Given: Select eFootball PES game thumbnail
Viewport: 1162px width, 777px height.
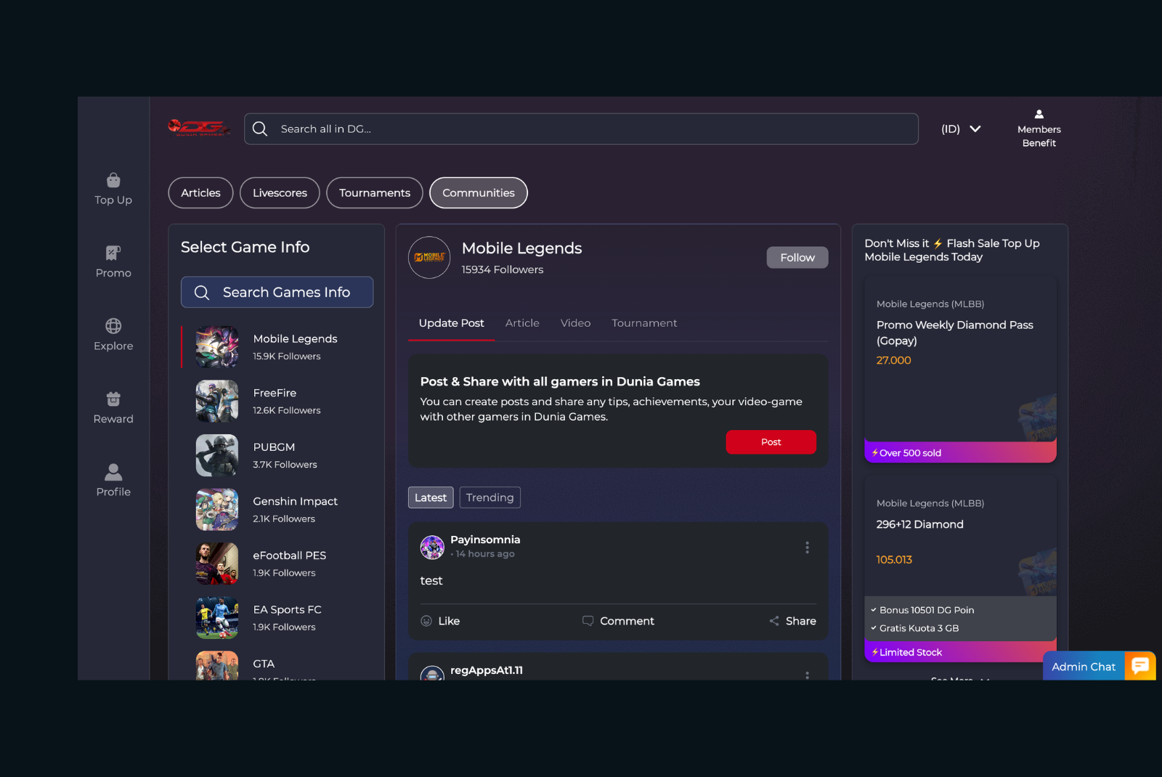Looking at the screenshot, I should 217,564.
